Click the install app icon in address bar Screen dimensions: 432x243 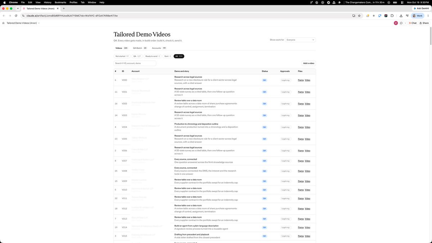(x=354, y=15)
